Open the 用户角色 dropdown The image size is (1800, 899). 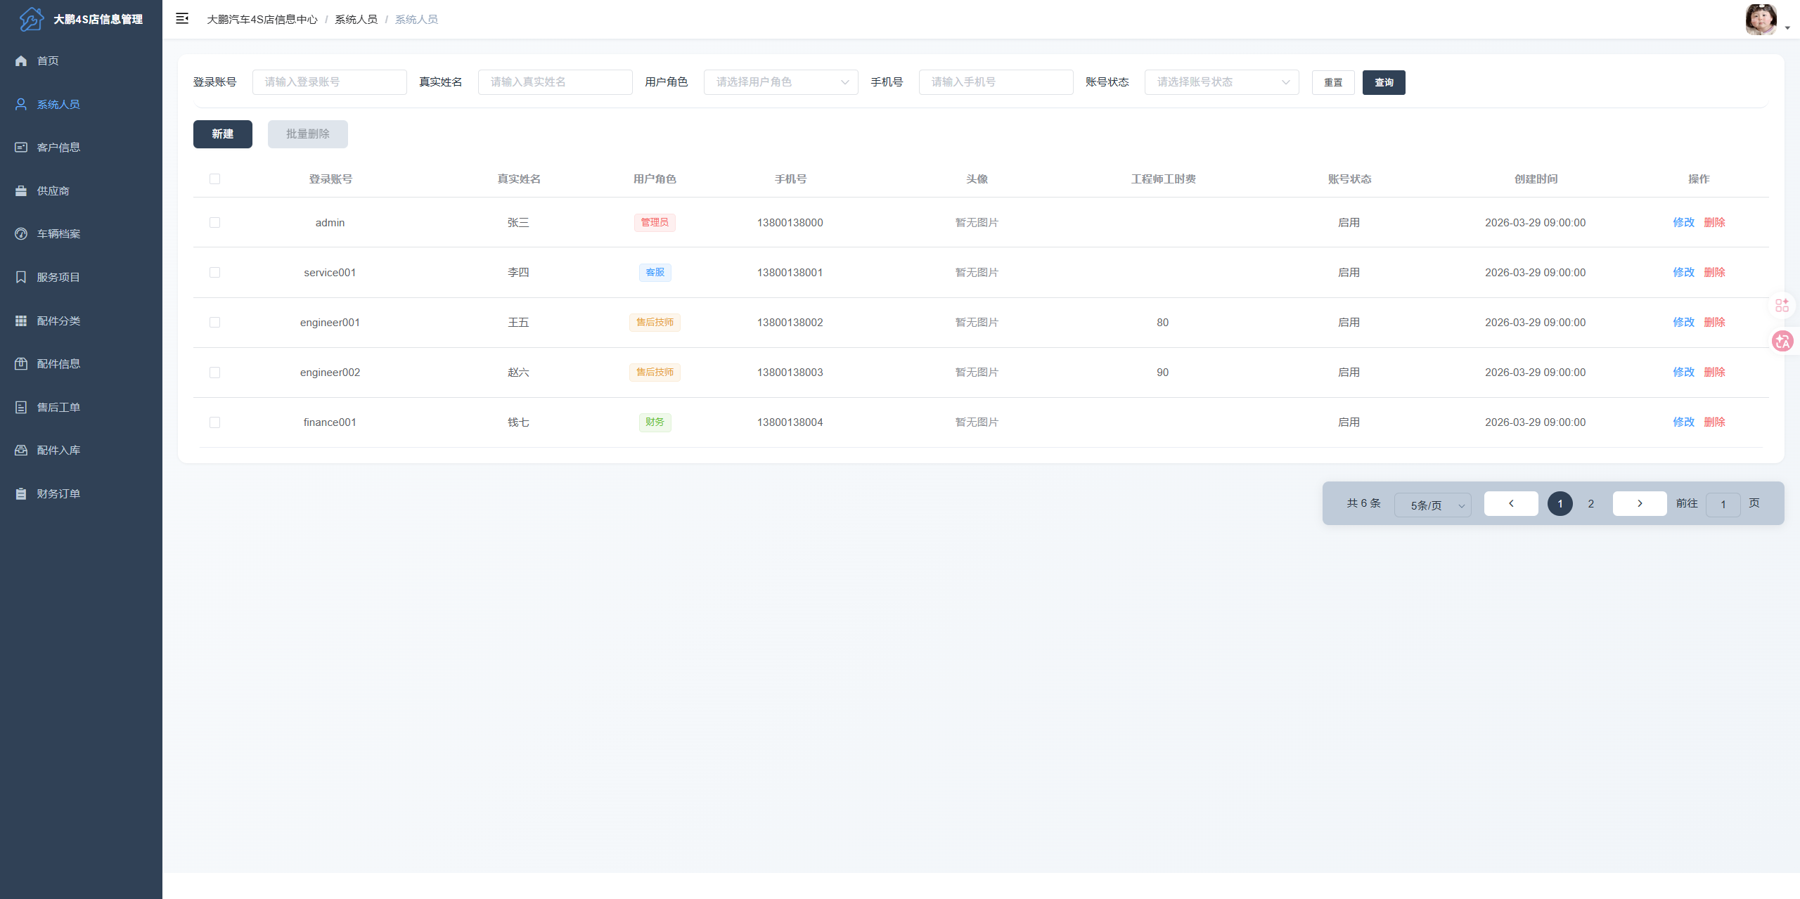coord(780,82)
